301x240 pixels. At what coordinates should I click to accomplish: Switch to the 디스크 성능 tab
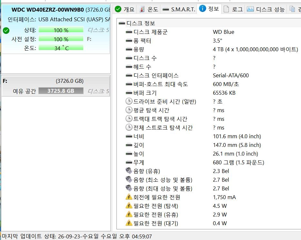click(x=266, y=9)
